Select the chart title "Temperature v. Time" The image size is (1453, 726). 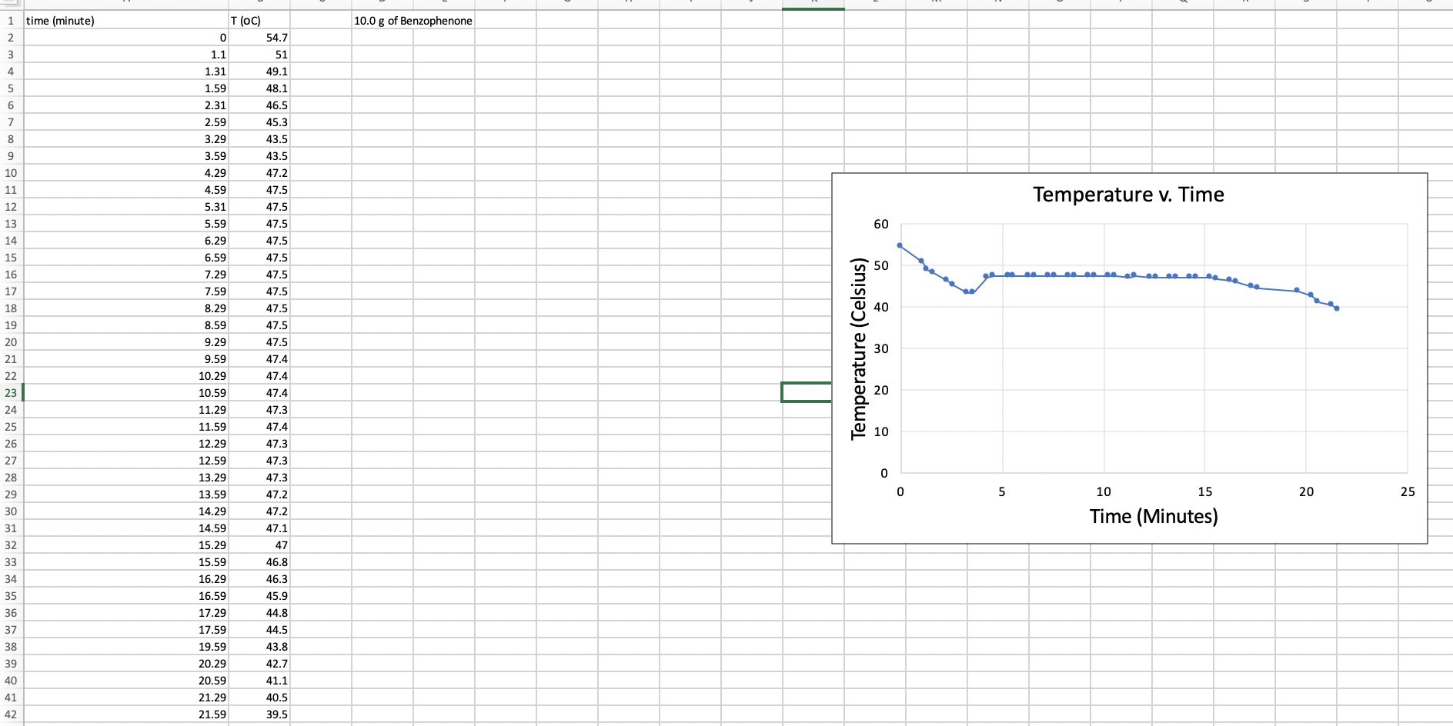point(1128,195)
